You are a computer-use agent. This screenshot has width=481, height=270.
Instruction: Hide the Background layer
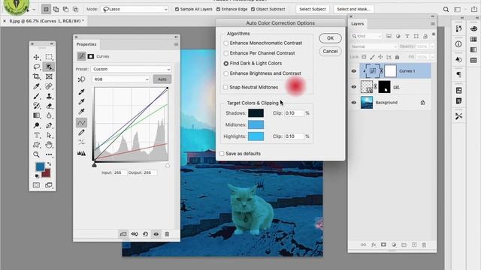point(354,103)
